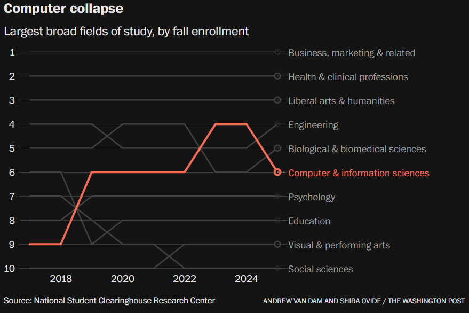Select the 2024 x-axis label
Image resolution: width=469 pixels, height=313 pixels.
pos(246,279)
